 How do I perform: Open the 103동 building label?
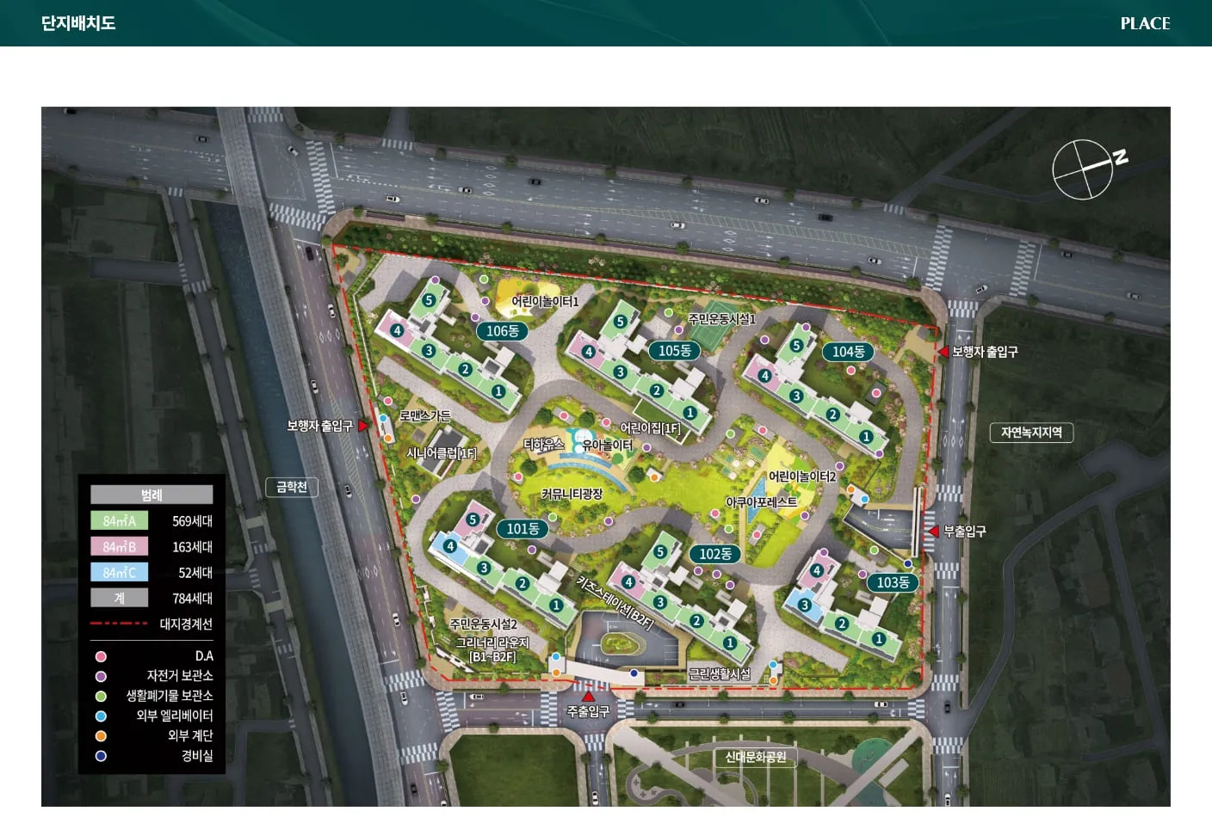(x=893, y=582)
